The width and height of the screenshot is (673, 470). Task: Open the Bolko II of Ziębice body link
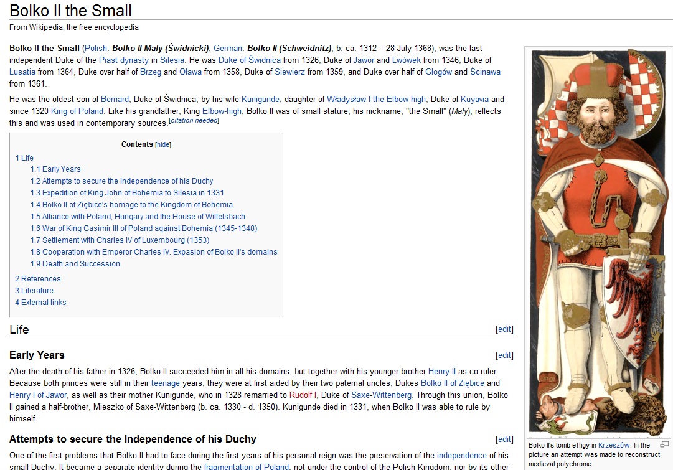click(x=453, y=383)
